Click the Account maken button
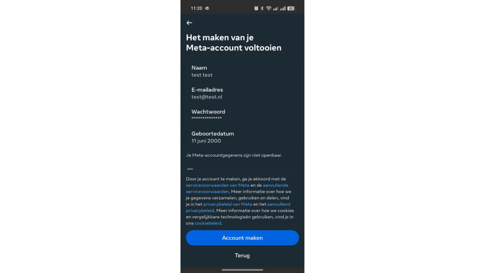Viewport: 485px width, 273px height. (x=243, y=238)
